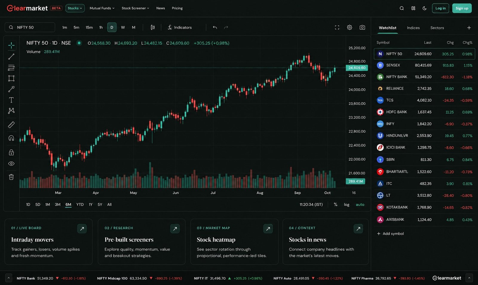Select HDFC BANK row in watchlist

(x=424, y=112)
